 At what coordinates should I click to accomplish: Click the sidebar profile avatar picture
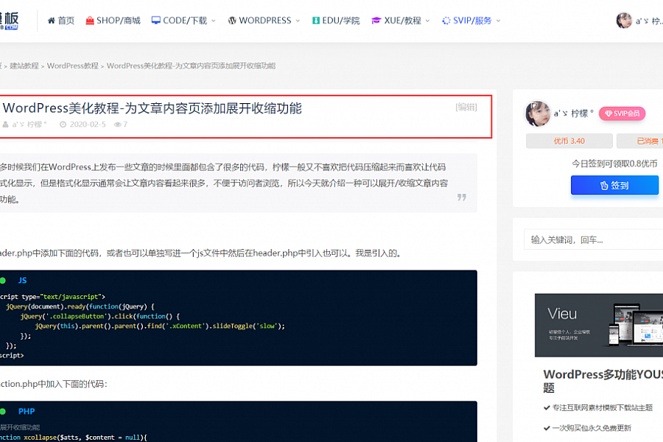click(538, 113)
